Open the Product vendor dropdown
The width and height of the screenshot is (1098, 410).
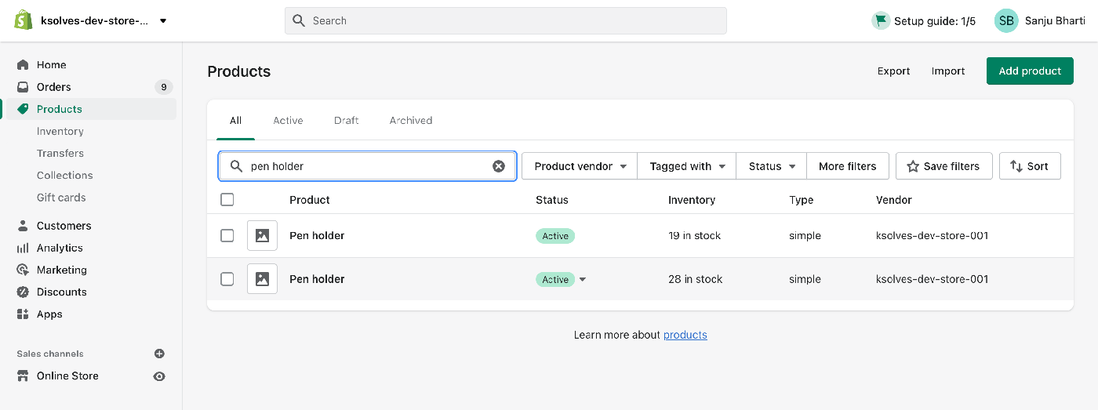(580, 166)
